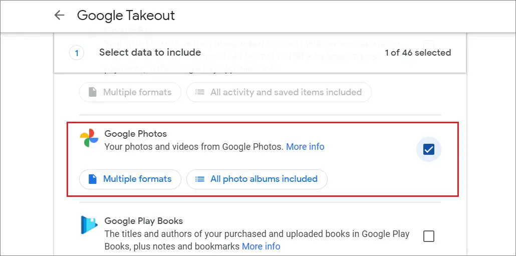The image size is (516, 256).
Task: Check the Google Play Books checkbox
Action: [x=428, y=236]
